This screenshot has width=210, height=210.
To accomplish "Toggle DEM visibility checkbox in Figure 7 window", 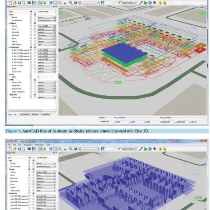I will tap(31, 77).
